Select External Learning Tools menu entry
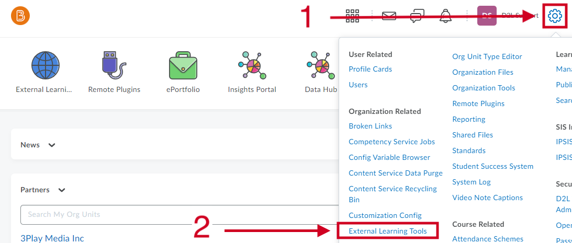The image size is (572, 243). [388, 231]
